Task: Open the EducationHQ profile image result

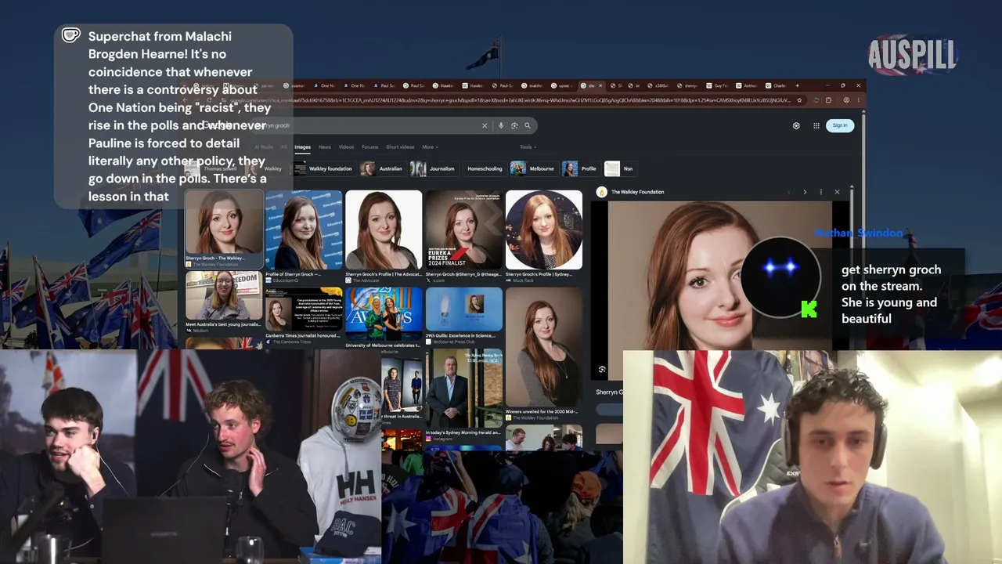Action: pyautogui.click(x=304, y=230)
